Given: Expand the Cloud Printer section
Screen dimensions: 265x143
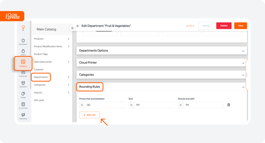Looking at the screenshot, I should pyautogui.click(x=162, y=63).
